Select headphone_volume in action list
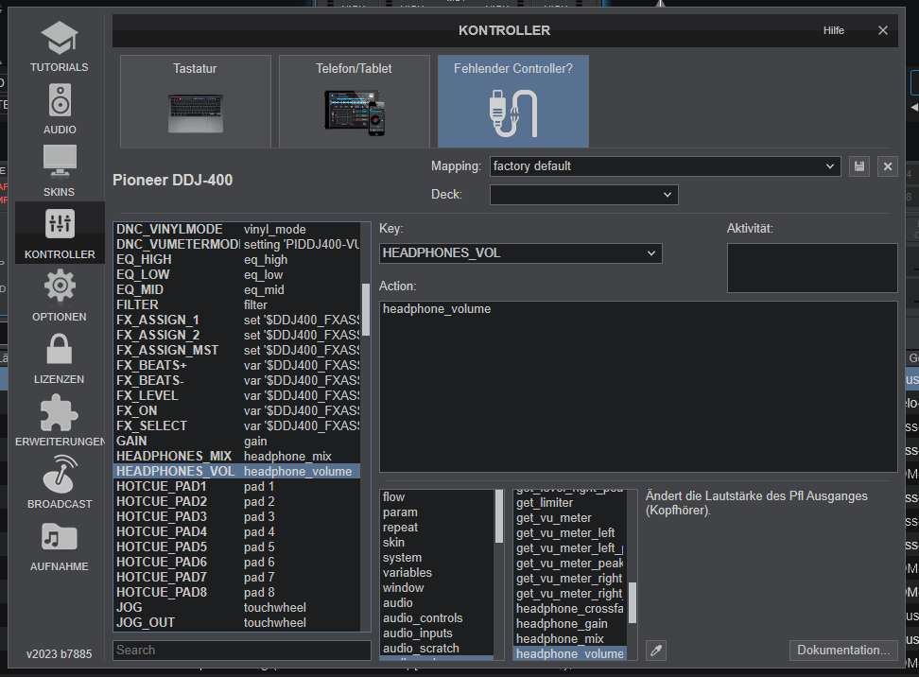919x677 pixels. (x=570, y=654)
